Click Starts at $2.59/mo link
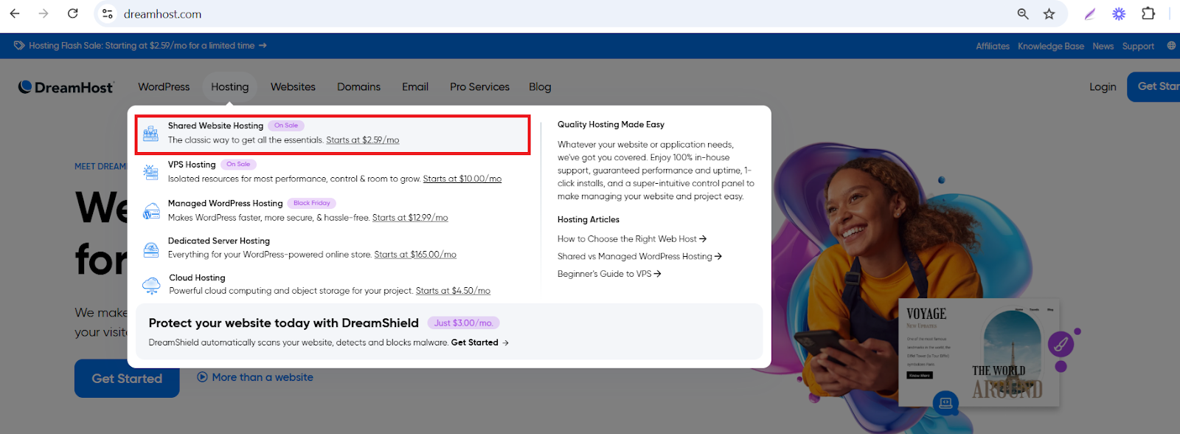1180x434 pixels. pos(363,139)
